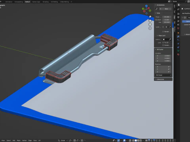The height and width of the screenshot is (142, 190).
Task: Open the World properties tab icon
Action: pyautogui.click(x=178, y=28)
